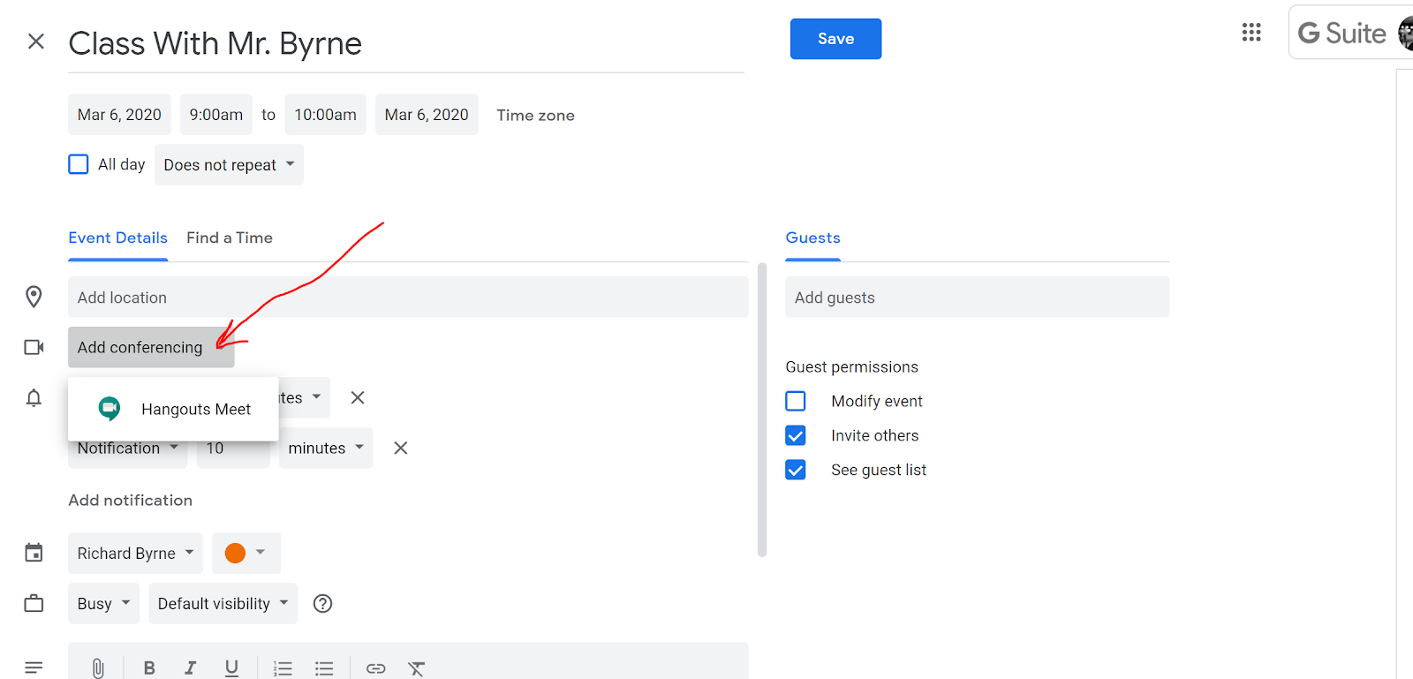Switch to the Find a Time tab

230,238
